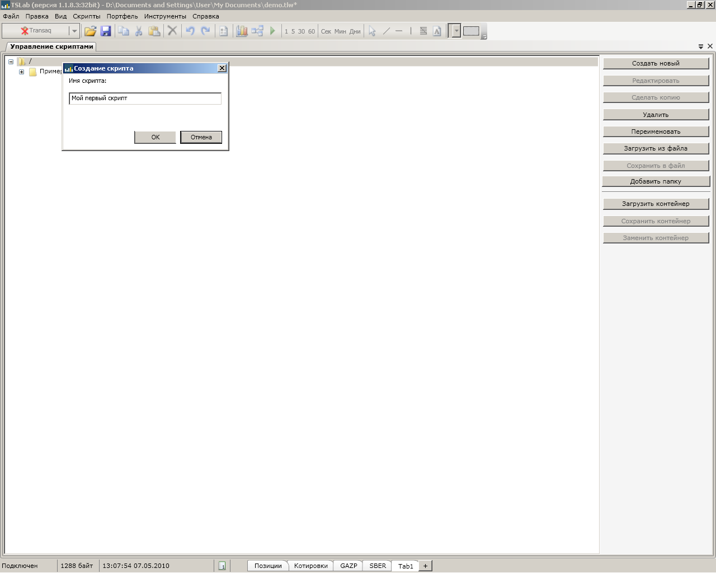716x573 pixels.
Task: Click the chart bars toolbar icon
Action: [x=242, y=31]
